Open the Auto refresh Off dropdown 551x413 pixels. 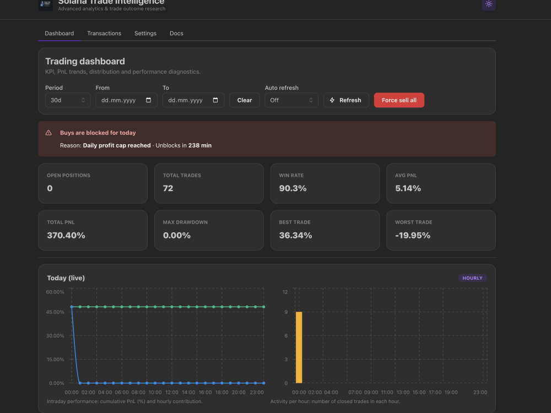tap(291, 100)
